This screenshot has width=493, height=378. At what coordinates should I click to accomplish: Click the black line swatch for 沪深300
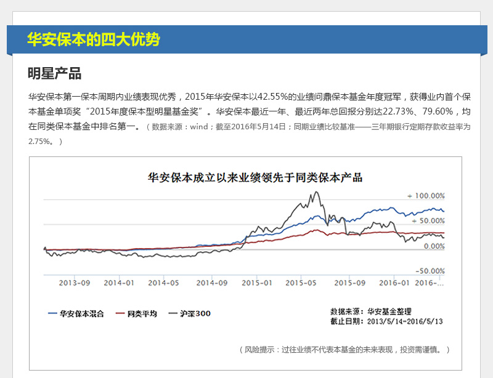[173, 313]
